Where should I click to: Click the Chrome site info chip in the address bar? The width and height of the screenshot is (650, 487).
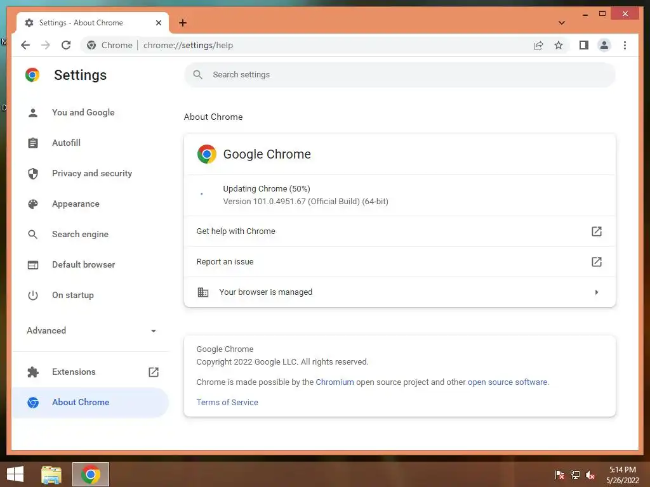tap(110, 45)
